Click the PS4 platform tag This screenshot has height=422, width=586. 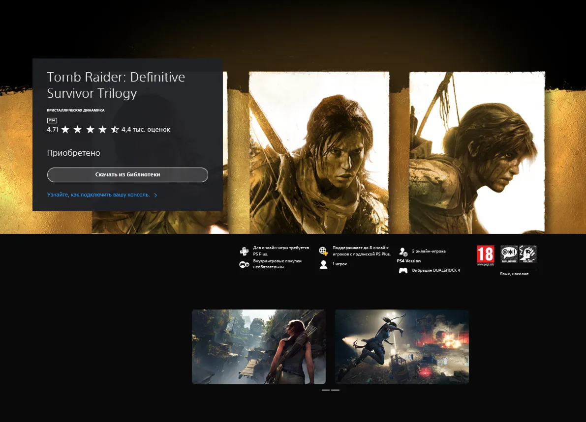pyautogui.click(x=52, y=120)
